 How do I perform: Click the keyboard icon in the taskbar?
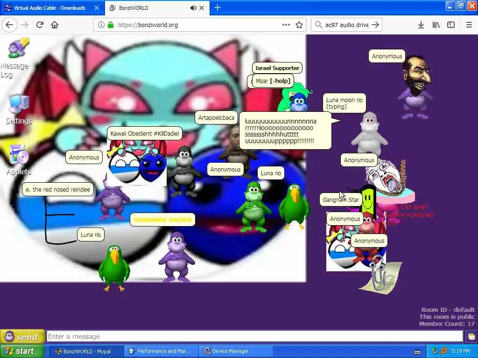coord(417,352)
